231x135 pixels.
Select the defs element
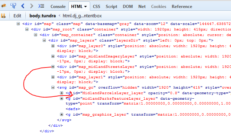tap(73, 109)
